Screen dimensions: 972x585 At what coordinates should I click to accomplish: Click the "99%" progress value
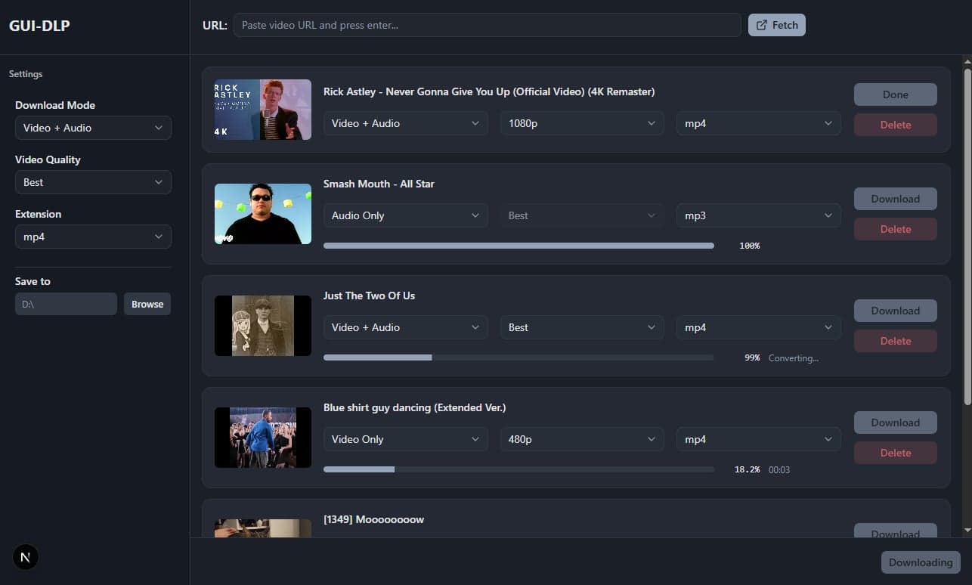[752, 358]
